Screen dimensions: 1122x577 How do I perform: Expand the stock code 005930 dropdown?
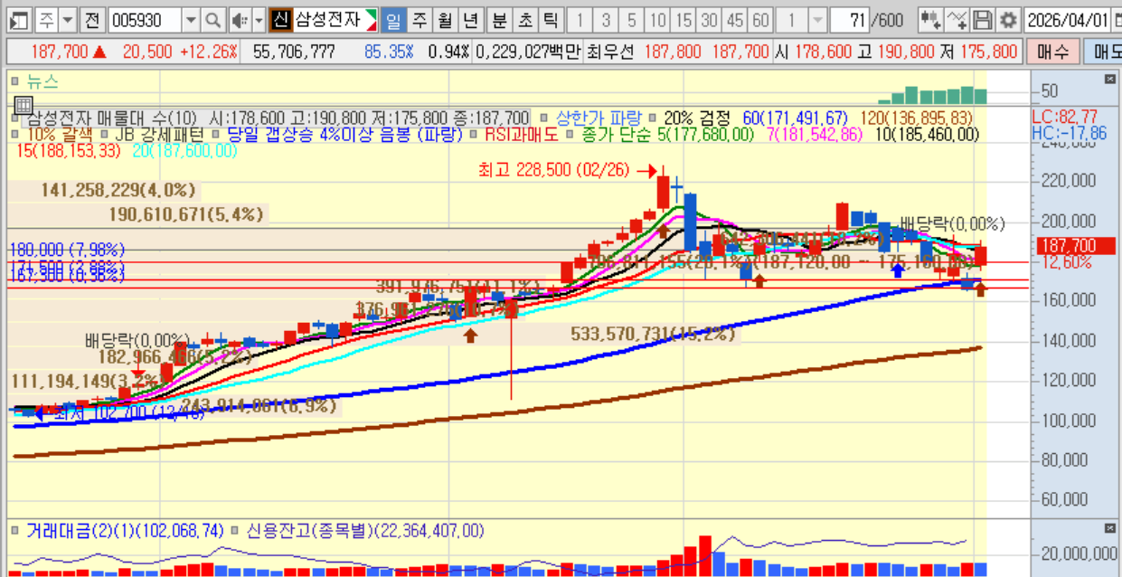pos(191,20)
